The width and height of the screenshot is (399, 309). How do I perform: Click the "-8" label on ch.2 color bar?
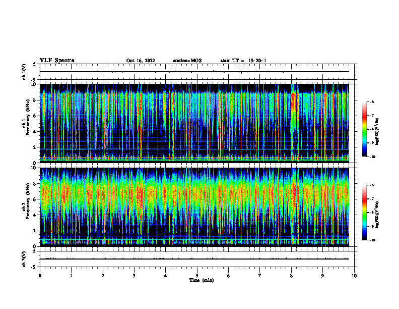tap(372, 213)
